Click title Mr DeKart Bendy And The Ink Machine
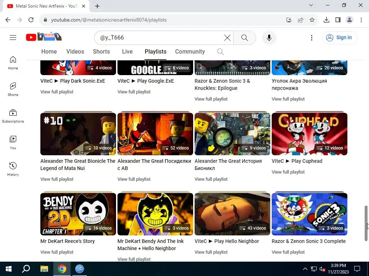Image resolution: width=369 pixels, height=276 pixels. [x=151, y=245]
